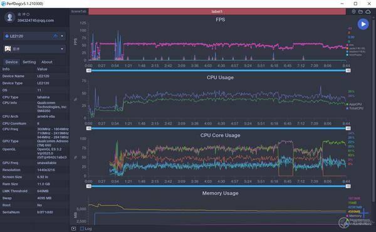Click the account email 394324745@qq.com
The width and height of the screenshot is (376, 232).
36,21
